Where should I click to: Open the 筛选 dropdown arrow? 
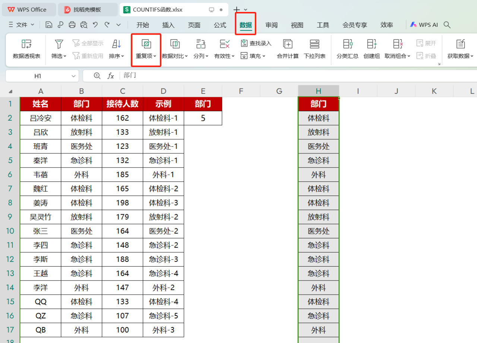(65, 56)
